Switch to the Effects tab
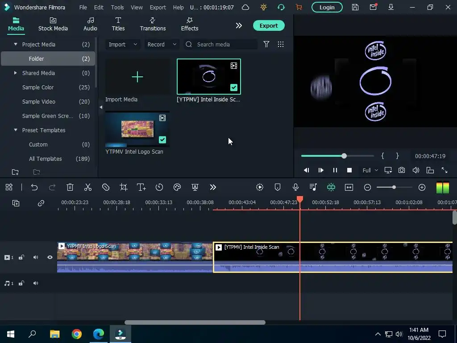457x343 pixels. pyautogui.click(x=189, y=24)
